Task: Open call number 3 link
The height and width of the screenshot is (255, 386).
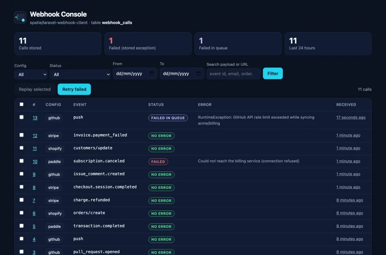Action: [34, 252]
